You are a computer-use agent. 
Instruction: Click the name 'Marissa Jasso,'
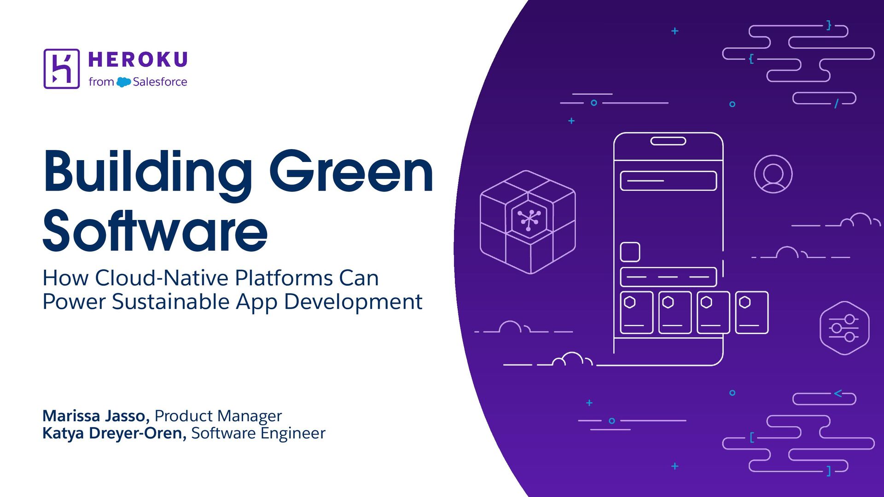pos(96,416)
